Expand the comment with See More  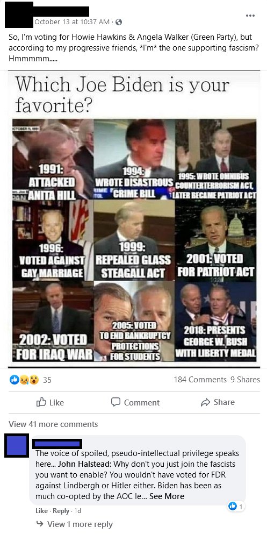tap(167, 496)
